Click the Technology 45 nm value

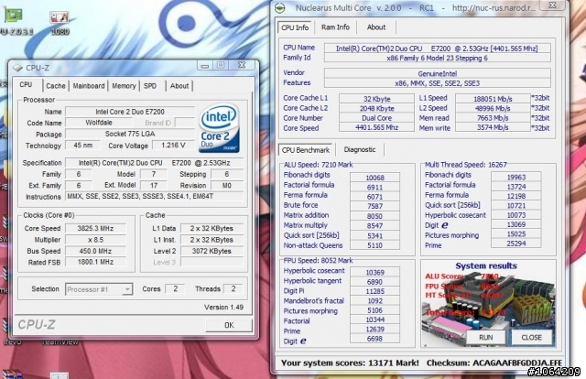click(x=83, y=145)
